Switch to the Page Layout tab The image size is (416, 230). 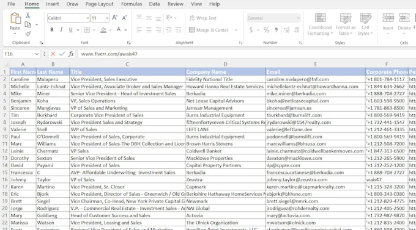pyautogui.click(x=100, y=4)
